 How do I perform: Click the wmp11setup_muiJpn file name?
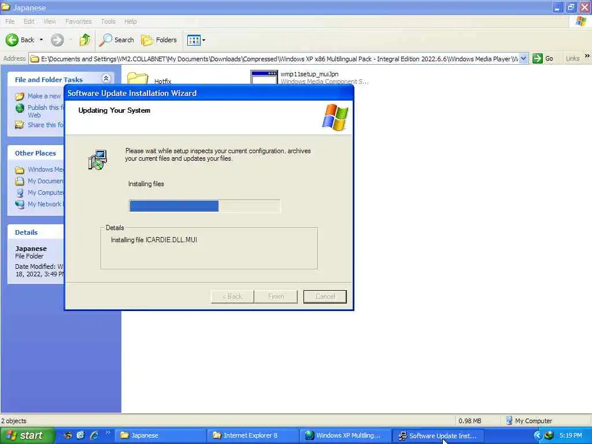tap(309, 74)
